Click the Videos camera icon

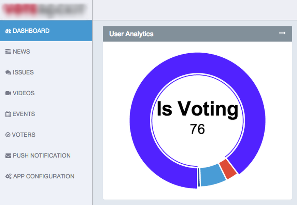coord(8,93)
